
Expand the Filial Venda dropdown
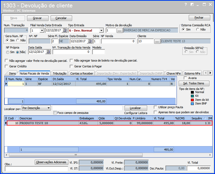pyautogui.click(x=42, y=30)
